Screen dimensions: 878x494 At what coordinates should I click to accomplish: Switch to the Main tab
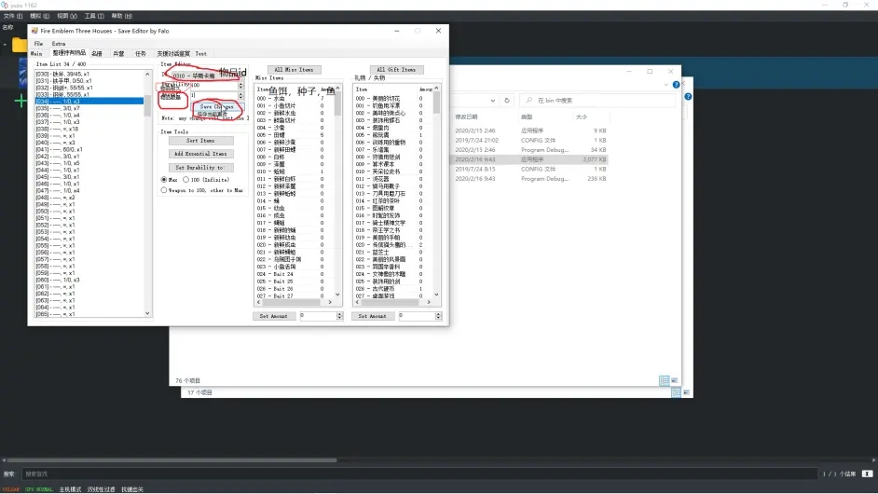[36, 54]
